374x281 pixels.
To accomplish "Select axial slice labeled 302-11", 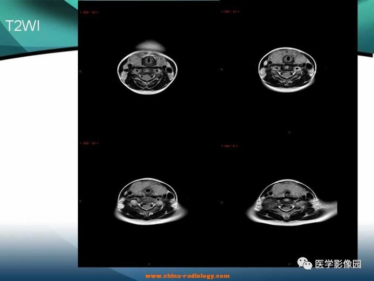I will click(x=287, y=69).
